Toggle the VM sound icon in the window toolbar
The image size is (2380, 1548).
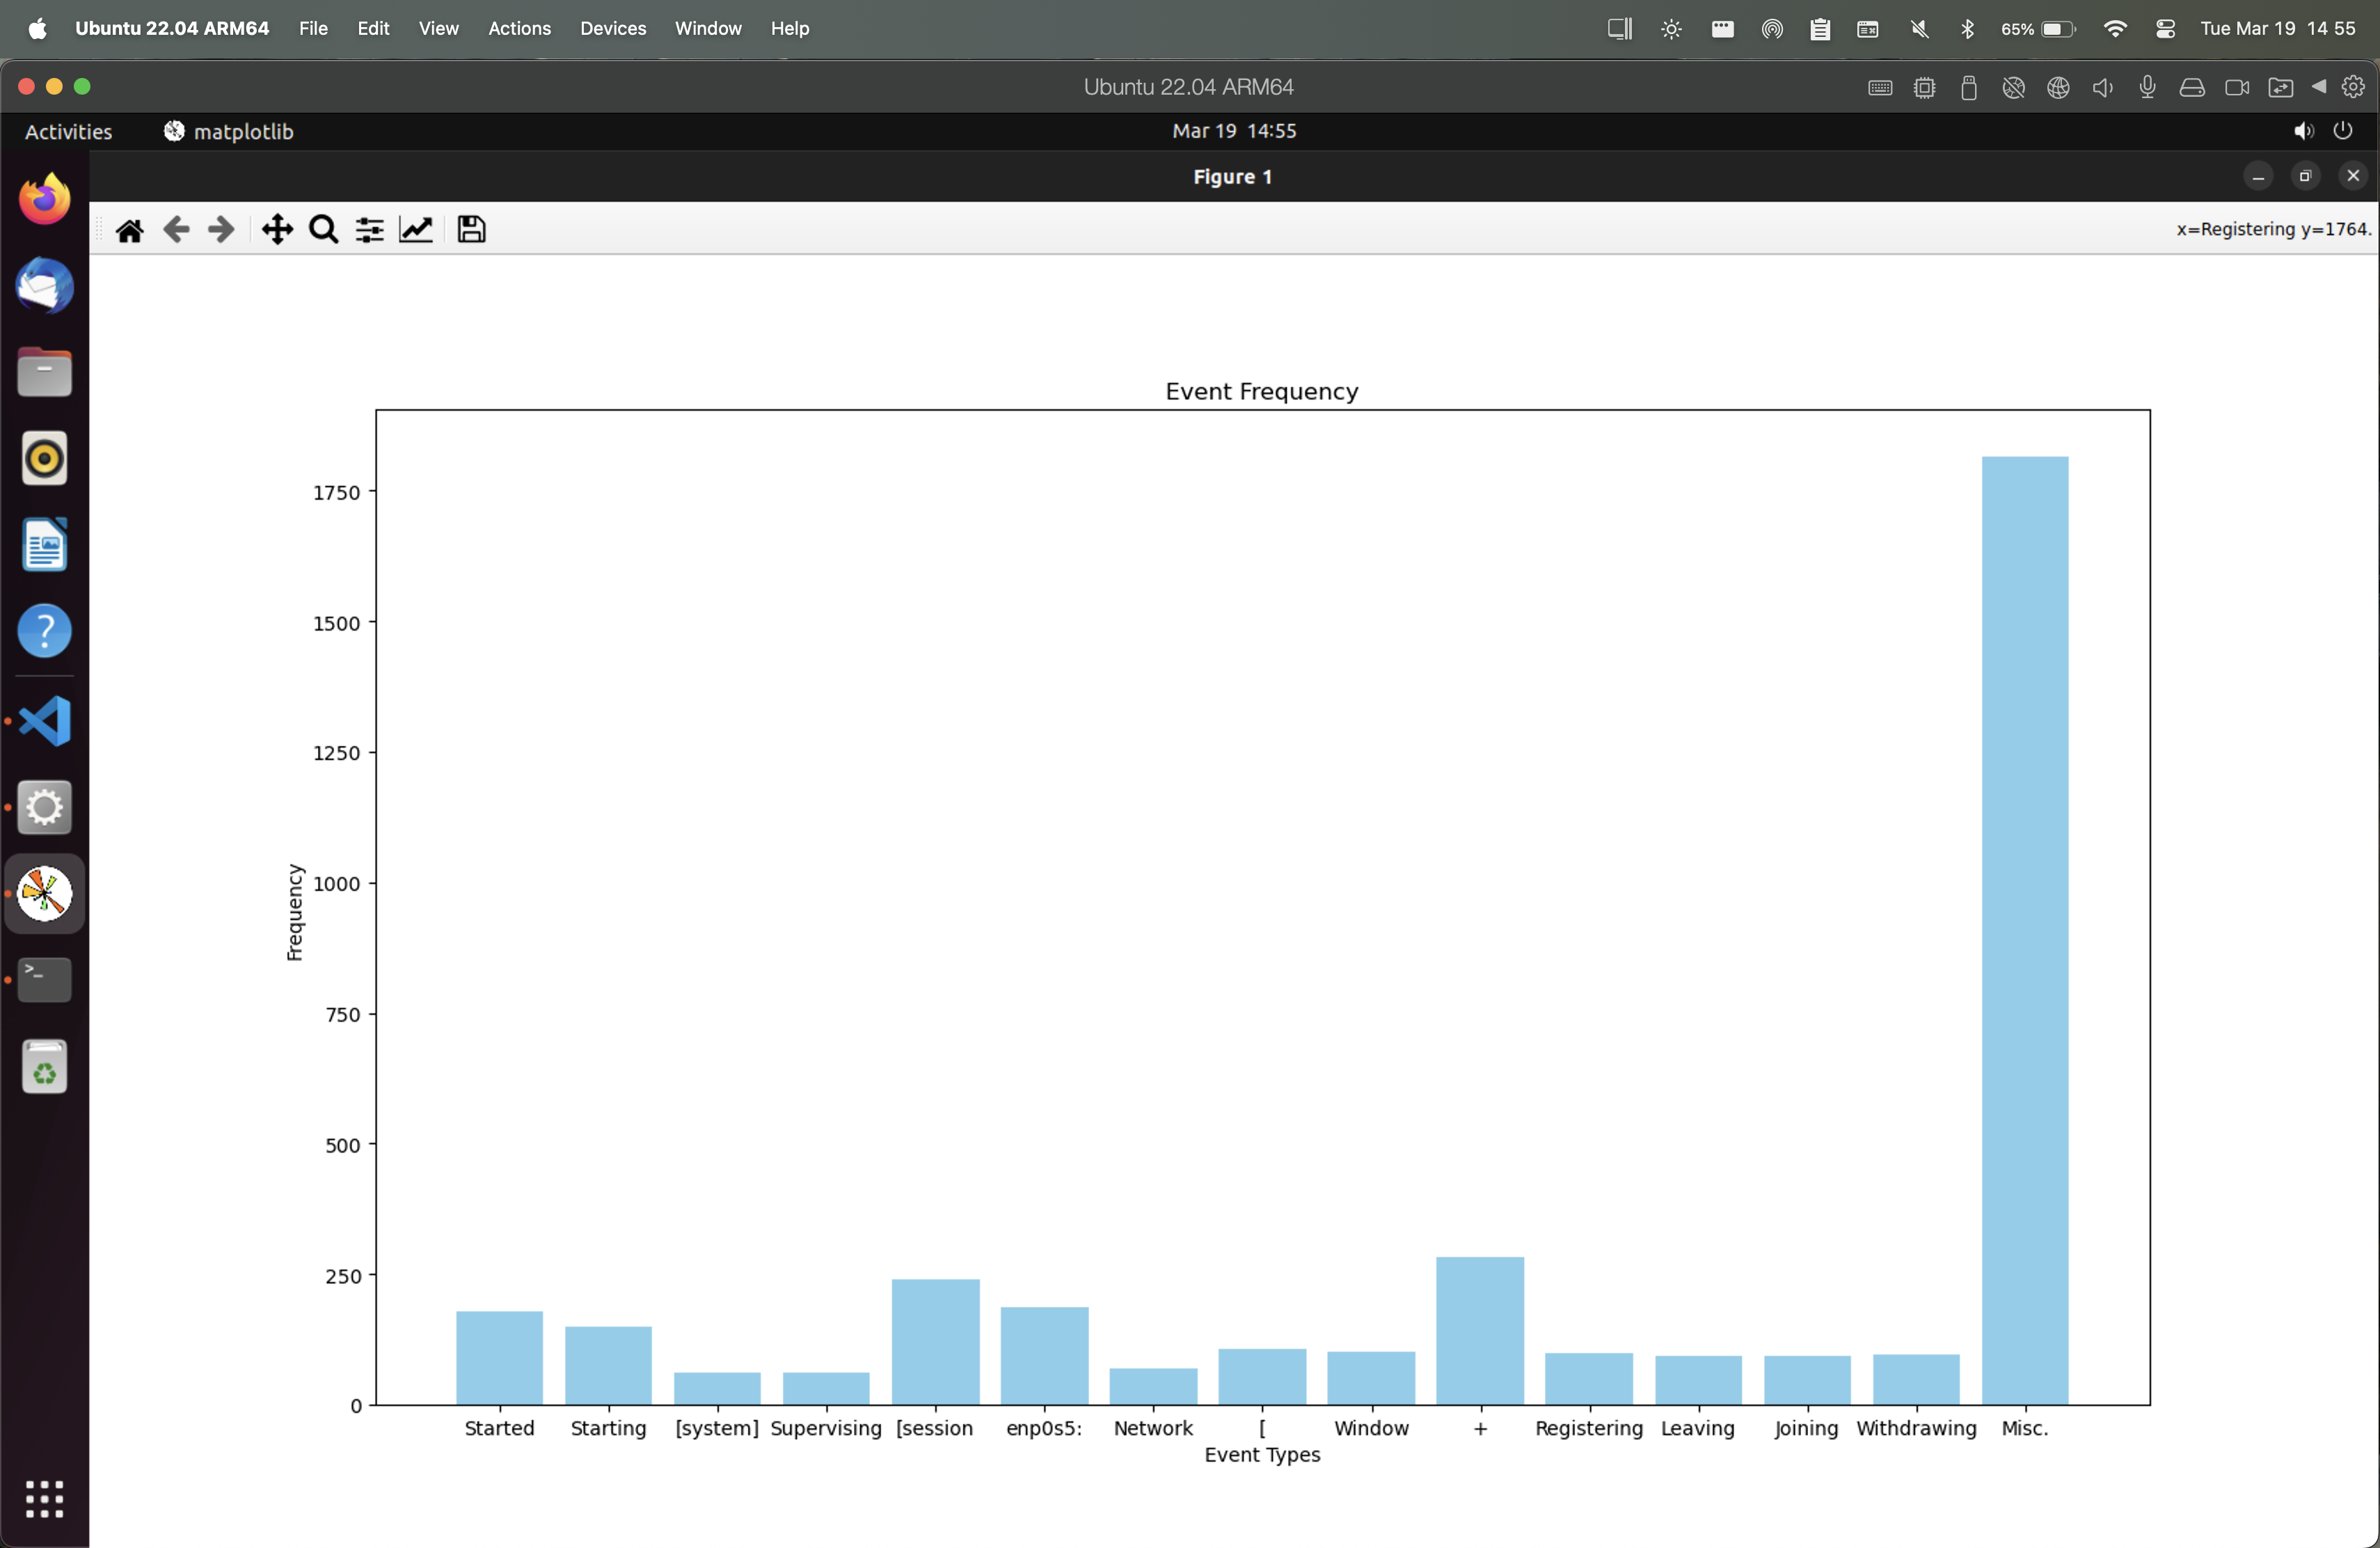2102,87
